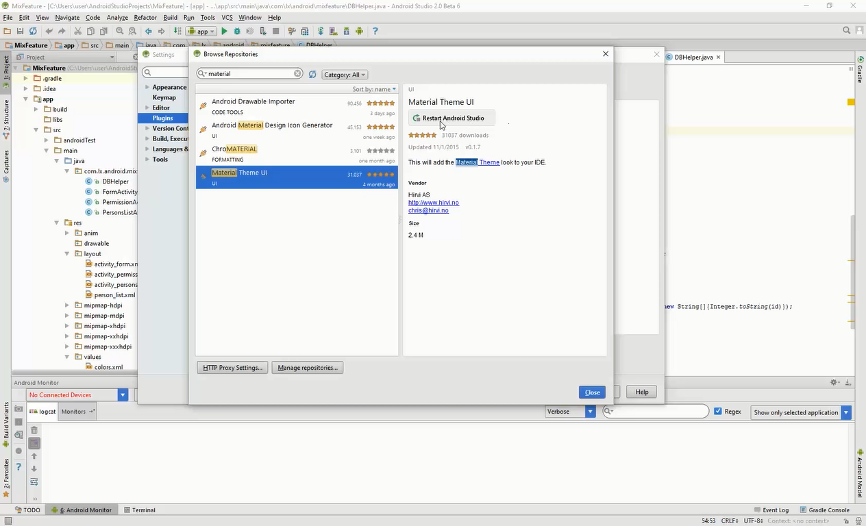The height and width of the screenshot is (526, 866).
Task: Open the Refactor menu
Action: pos(145,17)
